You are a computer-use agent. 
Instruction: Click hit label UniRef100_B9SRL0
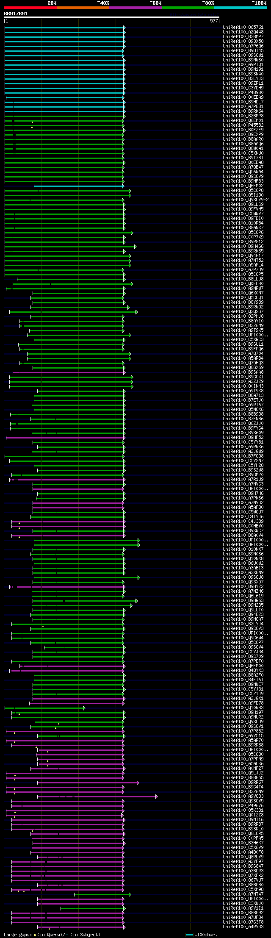point(243,829)
